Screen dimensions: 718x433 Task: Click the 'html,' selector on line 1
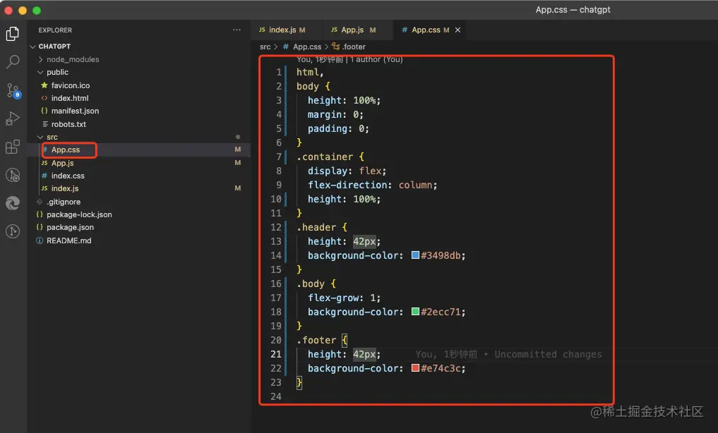(310, 72)
